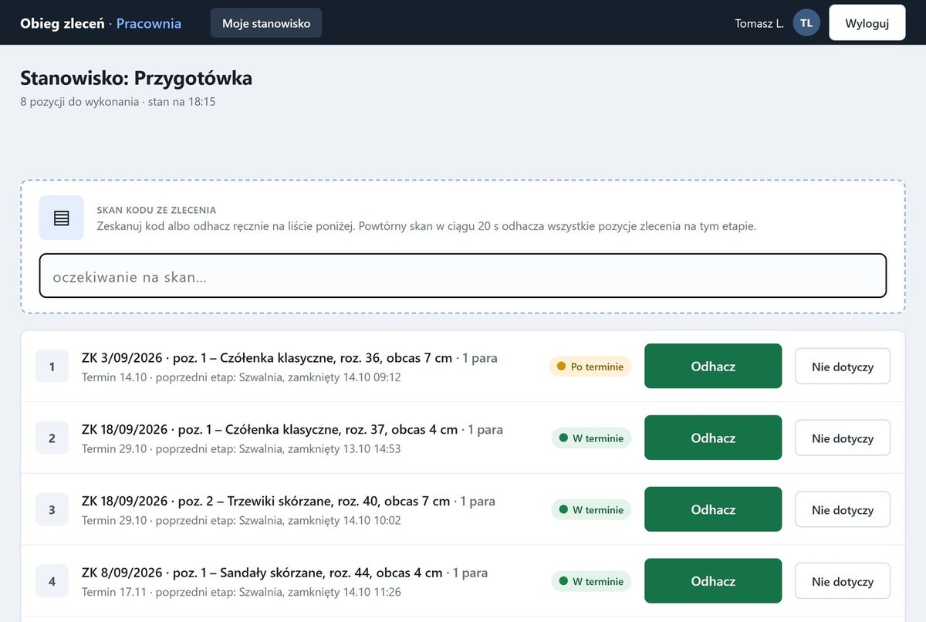Select 'Nie dotyczy' for ZK 3/09/2026 row

pos(843,367)
